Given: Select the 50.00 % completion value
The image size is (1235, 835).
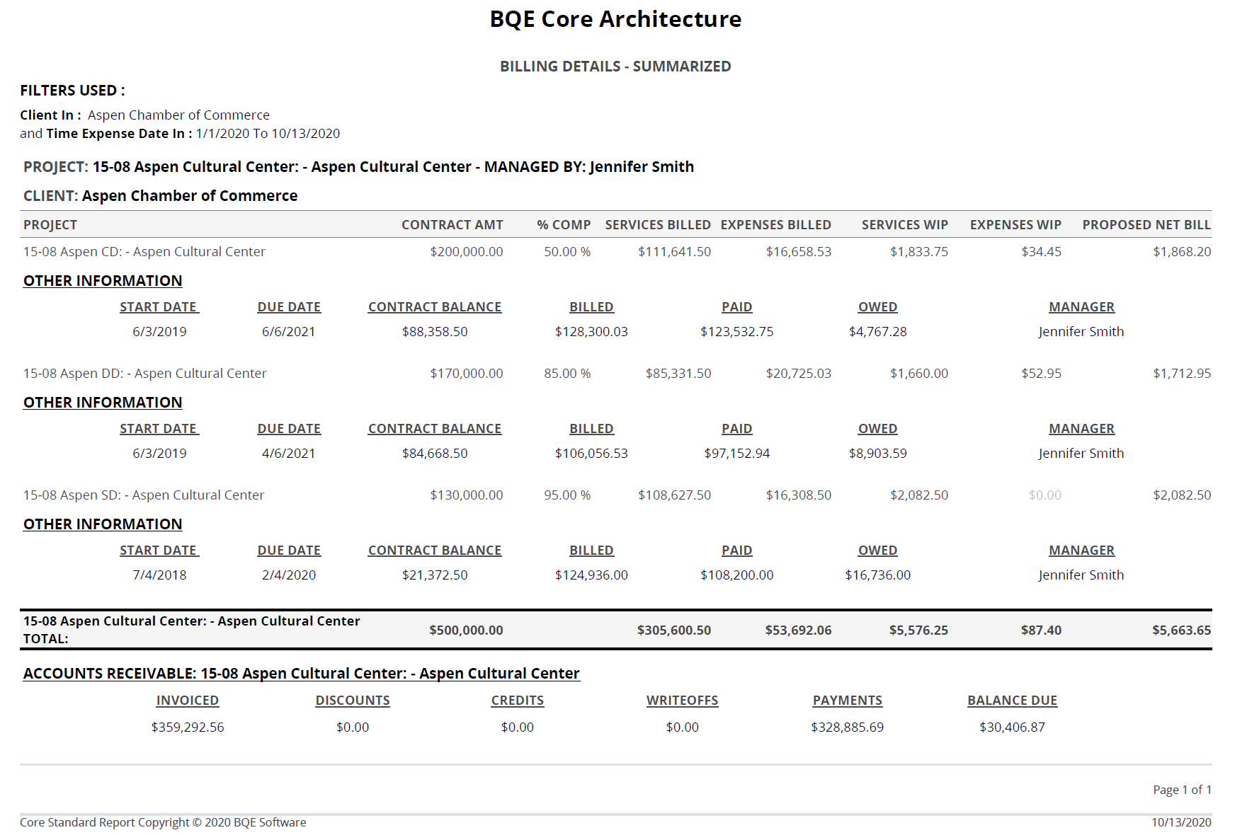Looking at the screenshot, I should pos(567,252).
